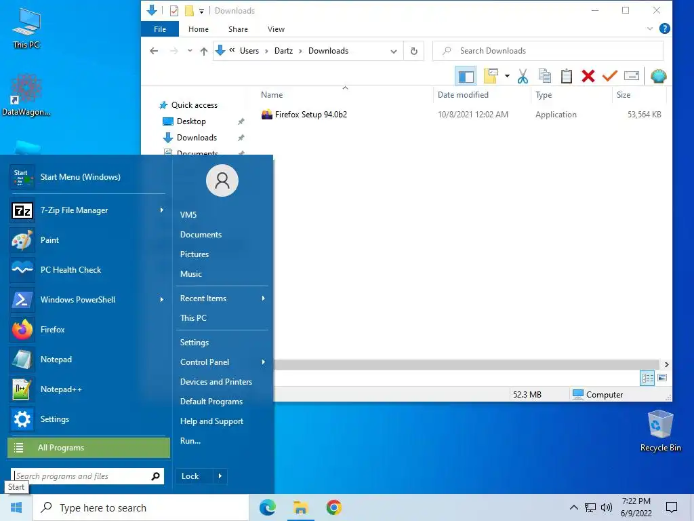Open Microsoft Edge from the taskbar
The image size is (694, 521).
[267, 507]
